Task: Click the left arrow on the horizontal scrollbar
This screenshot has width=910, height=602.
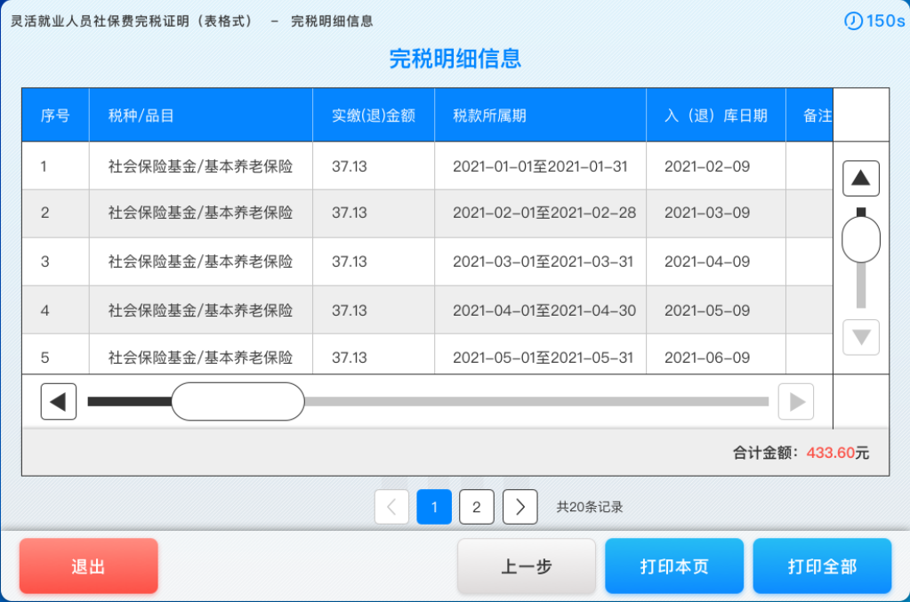Action: click(x=58, y=401)
